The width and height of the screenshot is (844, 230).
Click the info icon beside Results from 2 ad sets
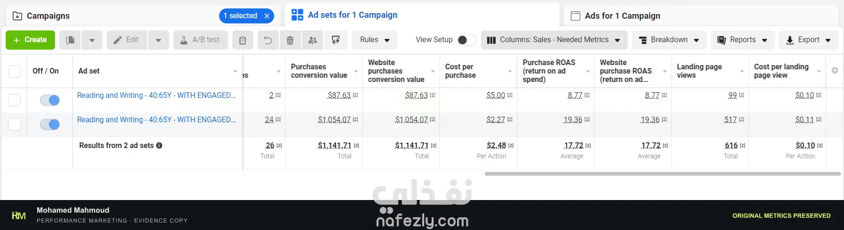[159, 146]
